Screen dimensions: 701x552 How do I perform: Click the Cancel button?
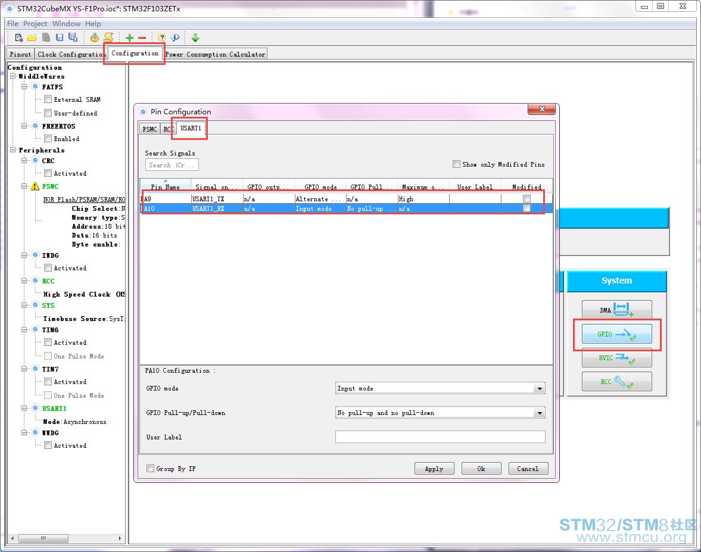528,469
